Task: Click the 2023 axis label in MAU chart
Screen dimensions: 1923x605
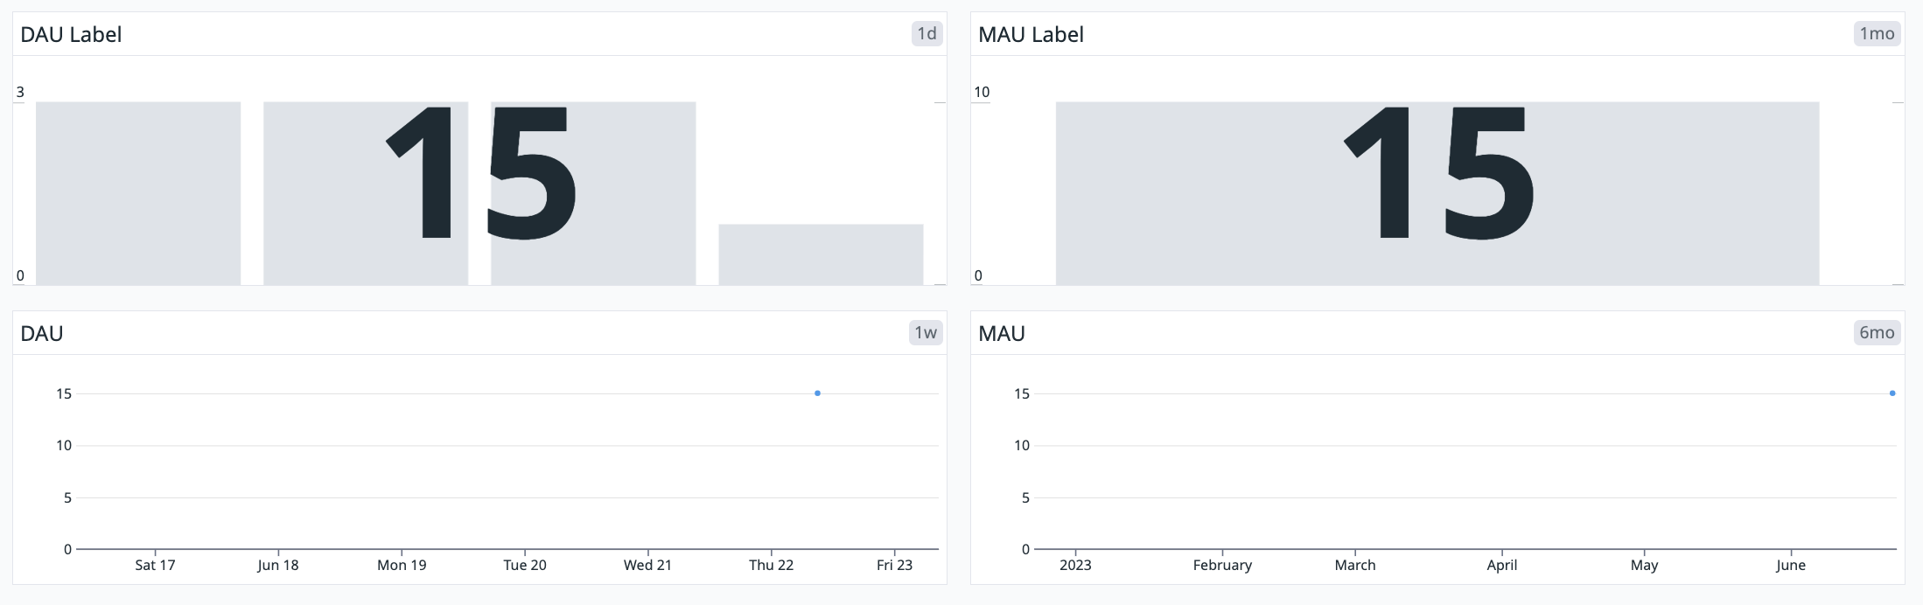Action: (x=1075, y=565)
